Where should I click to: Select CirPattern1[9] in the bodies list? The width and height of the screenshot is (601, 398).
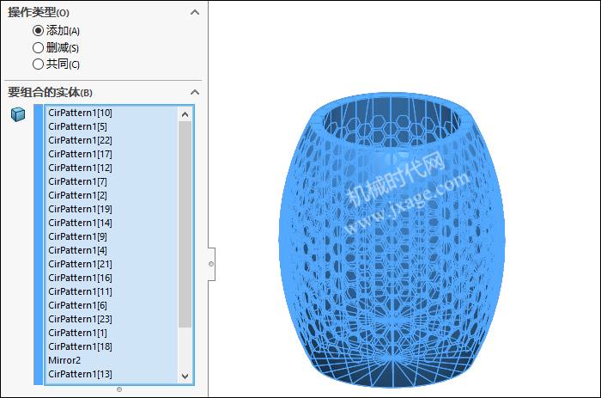click(x=112, y=236)
